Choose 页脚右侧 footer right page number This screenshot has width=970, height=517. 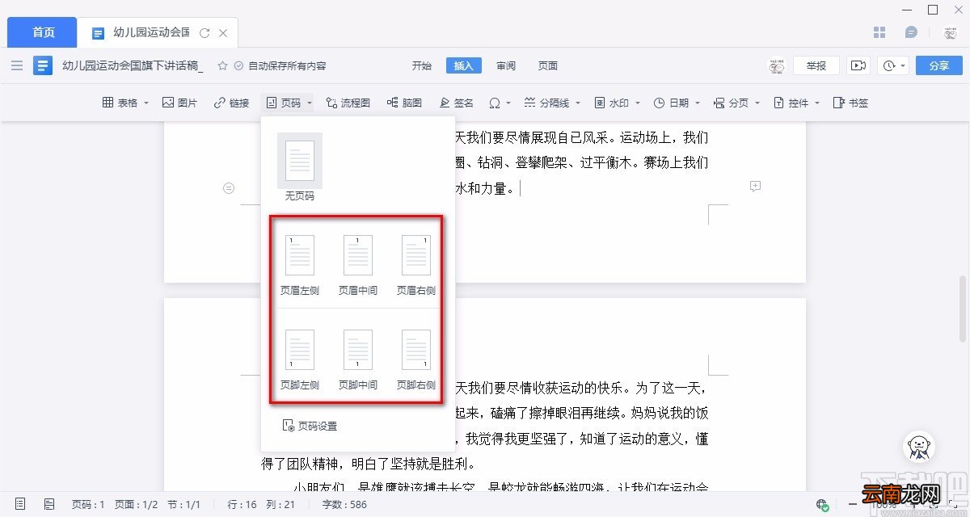[x=415, y=359]
